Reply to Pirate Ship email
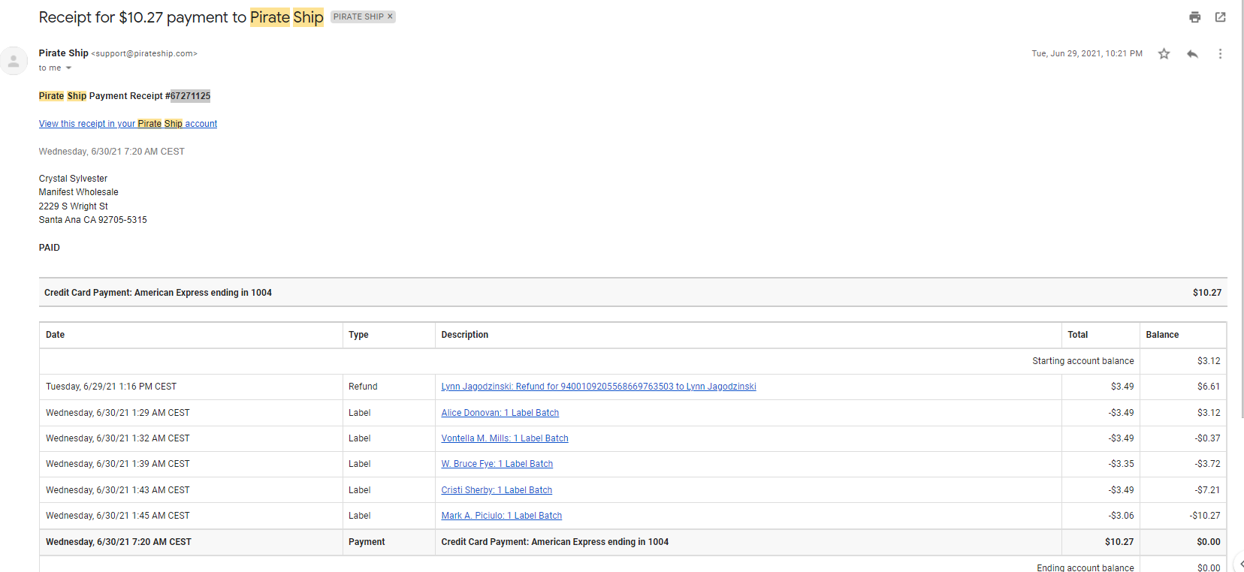1244x572 pixels. point(1192,54)
